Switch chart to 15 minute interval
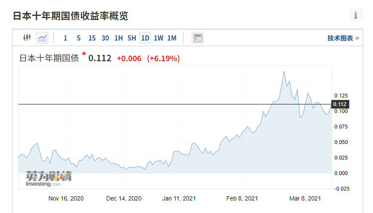The width and height of the screenshot is (373, 213). pyautogui.click(x=92, y=38)
